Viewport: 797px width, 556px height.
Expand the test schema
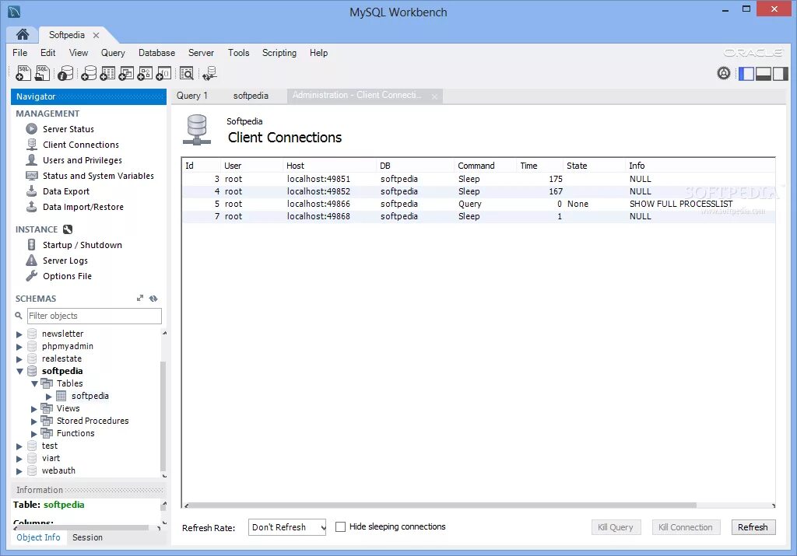click(x=19, y=446)
